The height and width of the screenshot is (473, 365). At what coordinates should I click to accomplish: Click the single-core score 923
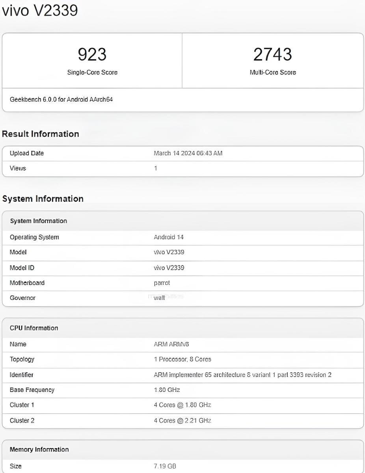click(92, 54)
